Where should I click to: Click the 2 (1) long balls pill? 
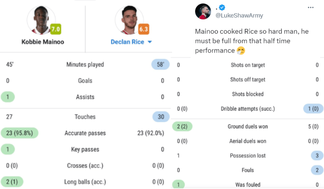(12, 182)
